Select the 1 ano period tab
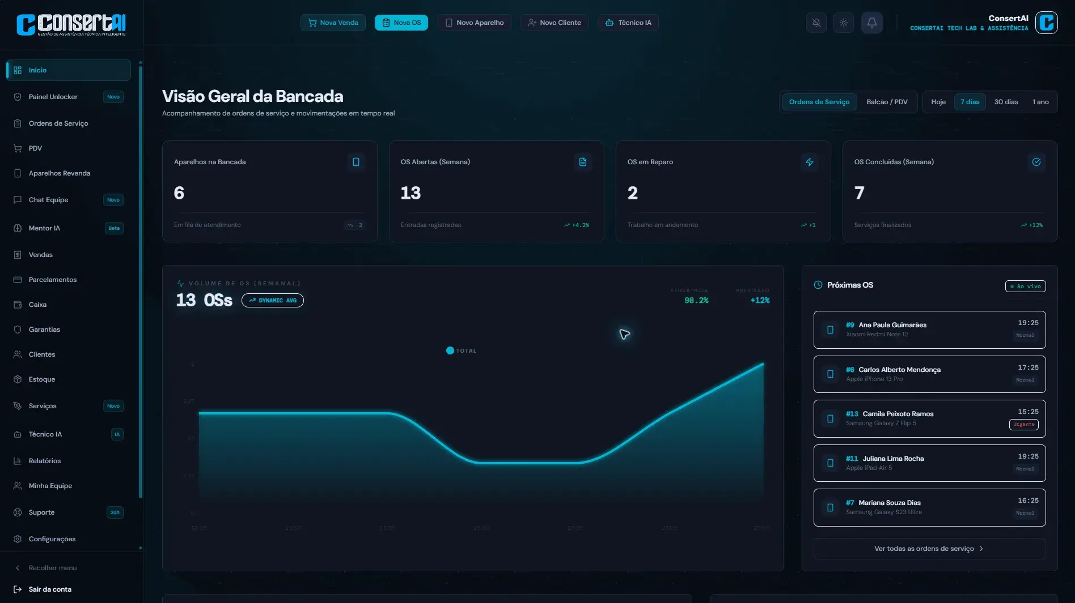Image resolution: width=1075 pixels, height=603 pixels. pyautogui.click(x=1040, y=102)
